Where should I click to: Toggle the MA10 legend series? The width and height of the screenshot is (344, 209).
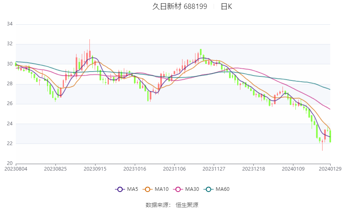(155, 189)
